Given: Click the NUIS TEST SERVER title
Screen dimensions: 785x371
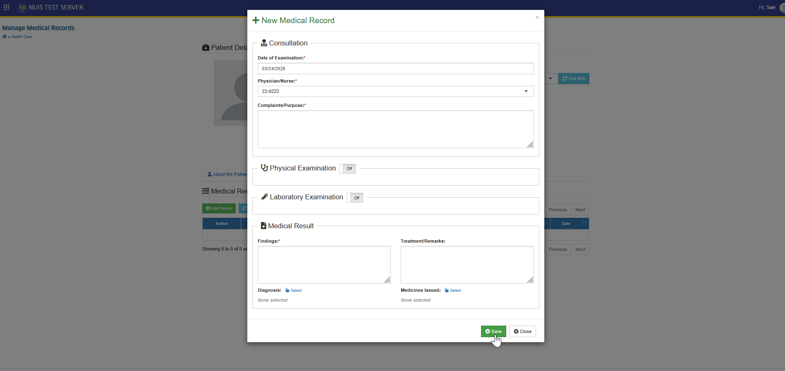Looking at the screenshot, I should 56,7.
